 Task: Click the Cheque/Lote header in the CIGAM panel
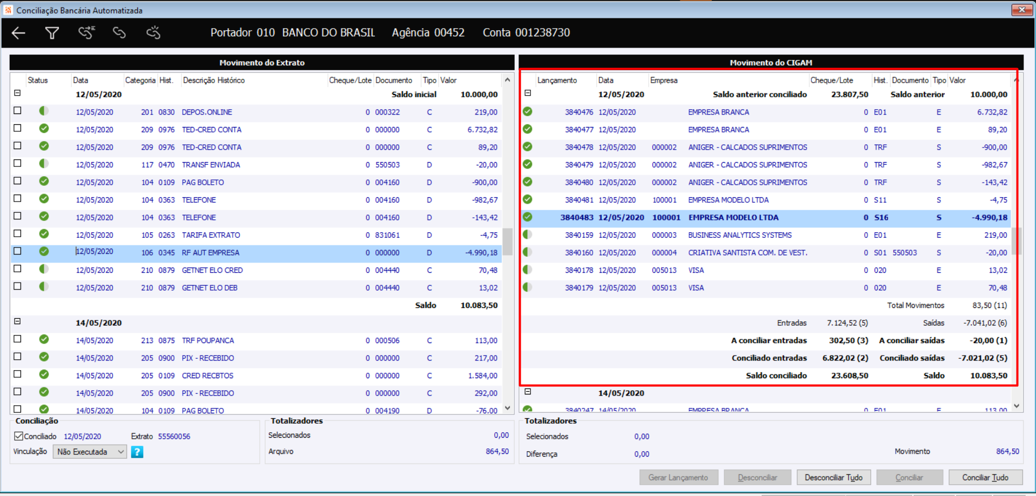[832, 81]
